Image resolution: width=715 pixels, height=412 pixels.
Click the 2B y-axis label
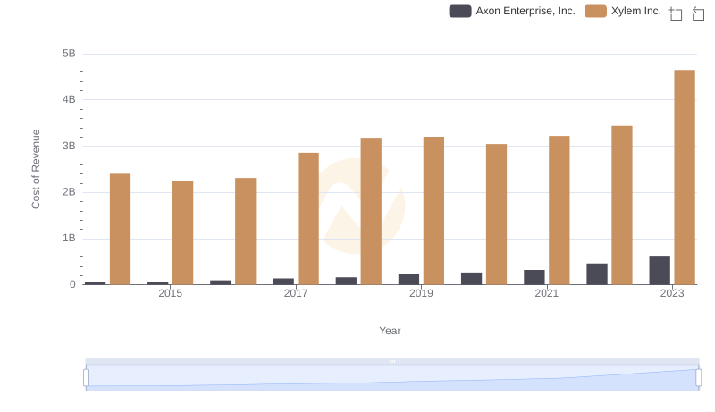pyautogui.click(x=69, y=192)
